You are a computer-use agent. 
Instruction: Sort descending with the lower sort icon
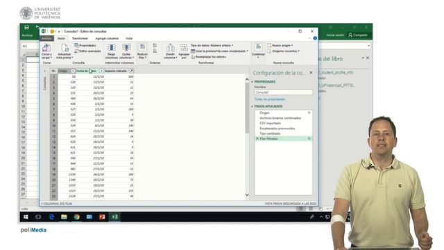tap(155, 51)
